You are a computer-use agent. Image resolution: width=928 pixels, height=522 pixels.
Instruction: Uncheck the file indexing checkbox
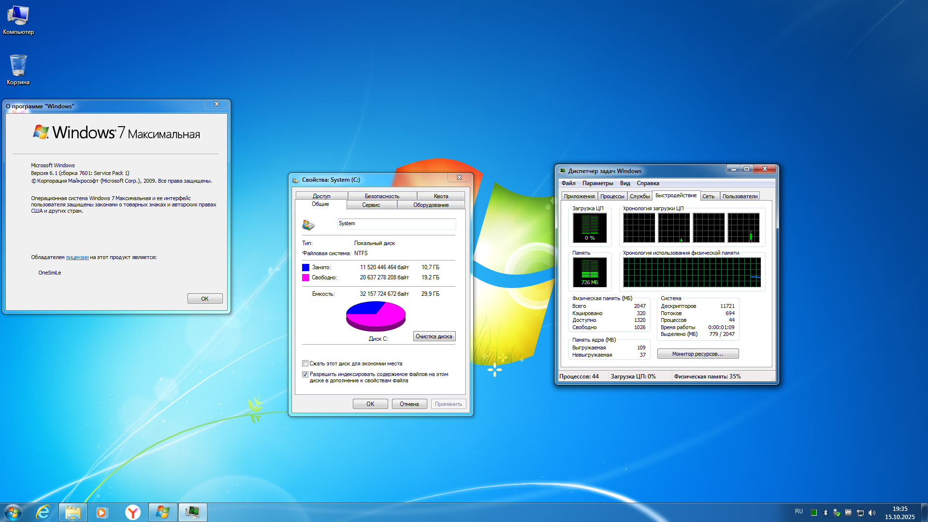coord(305,374)
